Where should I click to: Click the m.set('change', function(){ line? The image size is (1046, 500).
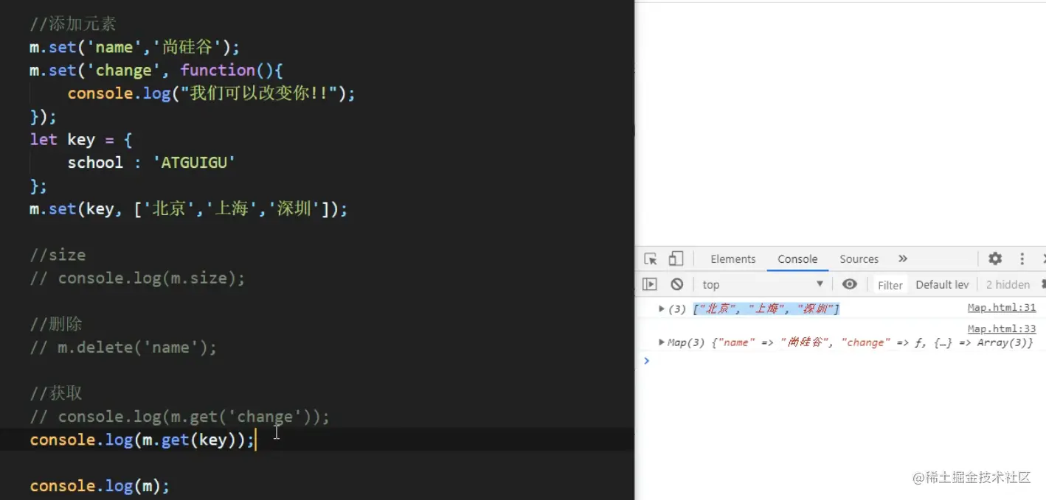tap(156, 70)
